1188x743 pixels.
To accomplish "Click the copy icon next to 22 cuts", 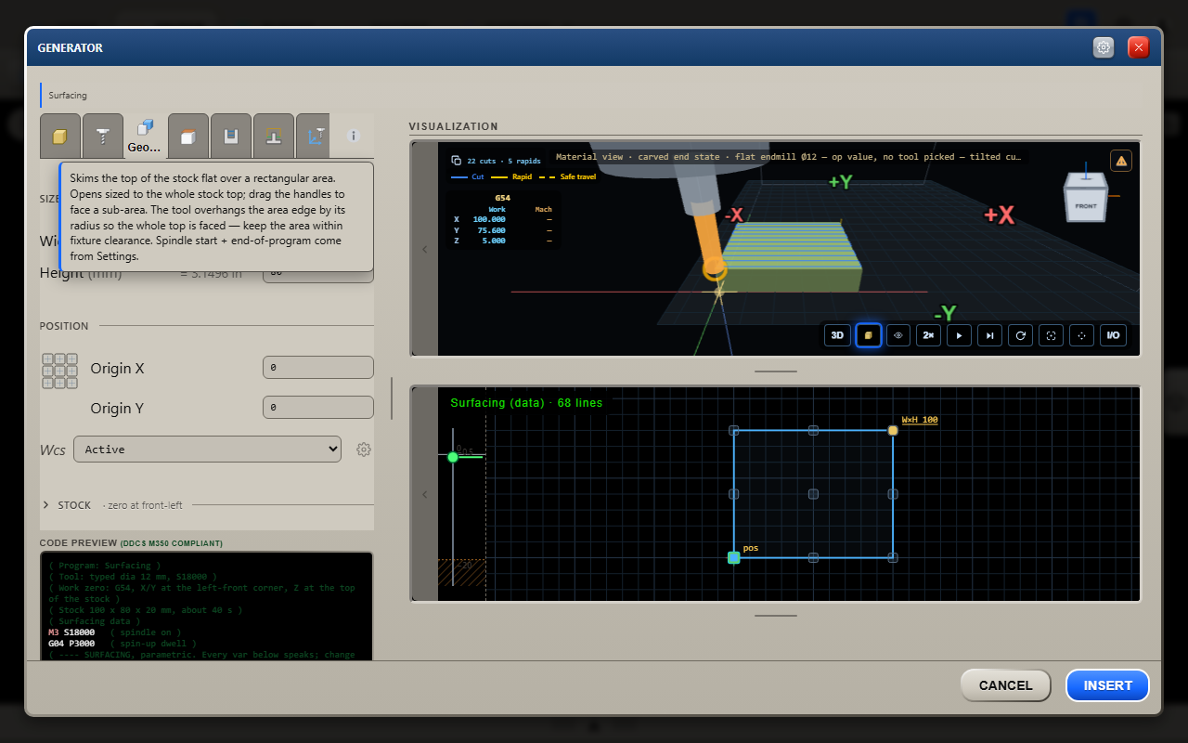I will (x=456, y=161).
